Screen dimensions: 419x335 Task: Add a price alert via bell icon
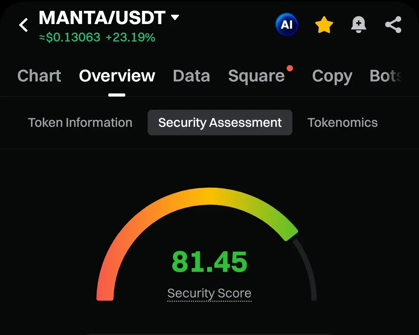coord(358,24)
